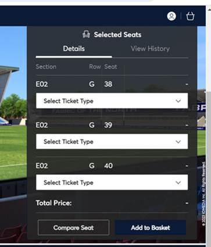Click the Selected Seats panel heading
The height and width of the screenshot is (247, 211).
pos(117,35)
